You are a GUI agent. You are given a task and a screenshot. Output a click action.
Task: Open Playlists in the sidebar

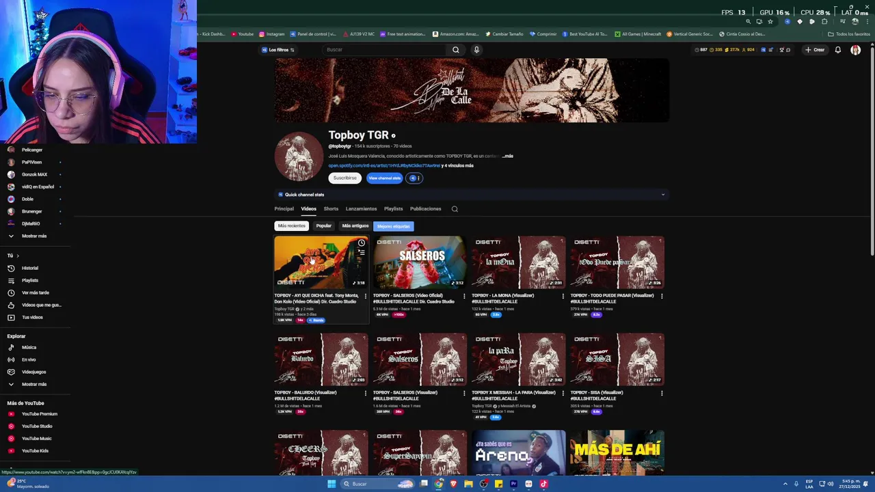point(30,280)
